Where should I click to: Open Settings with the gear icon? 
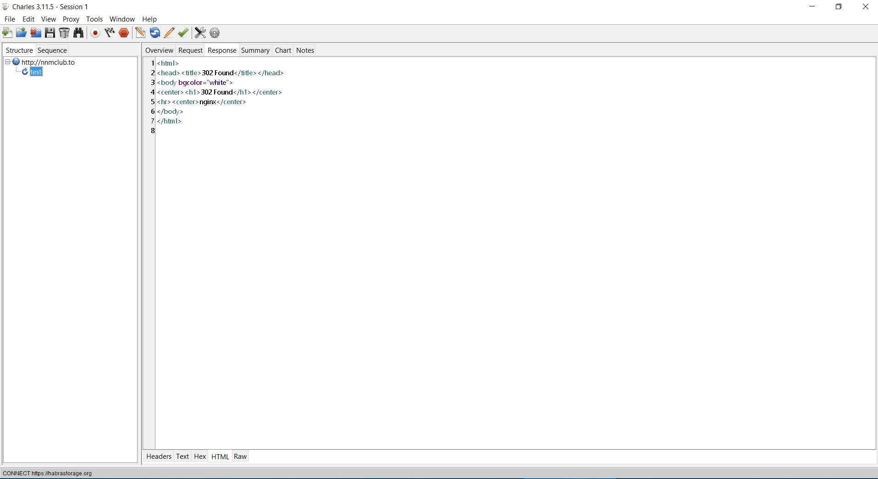(x=215, y=33)
